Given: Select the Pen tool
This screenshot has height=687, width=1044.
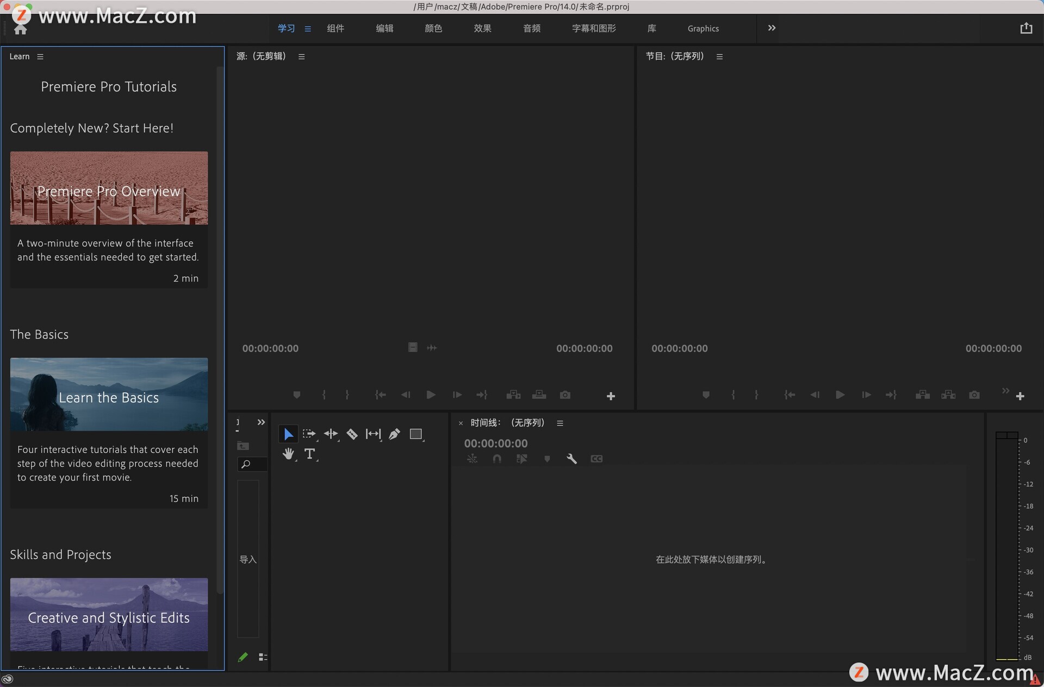Looking at the screenshot, I should [394, 434].
